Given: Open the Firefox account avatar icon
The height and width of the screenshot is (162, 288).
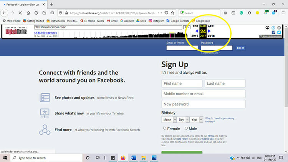Looking at the screenshot, I should pyautogui.click(x=249, y=13).
